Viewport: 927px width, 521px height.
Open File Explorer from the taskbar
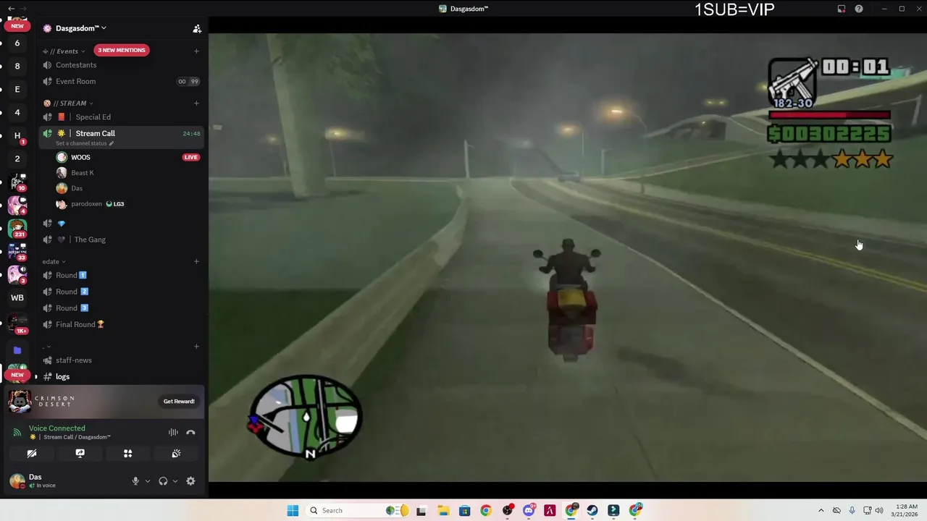click(443, 511)
